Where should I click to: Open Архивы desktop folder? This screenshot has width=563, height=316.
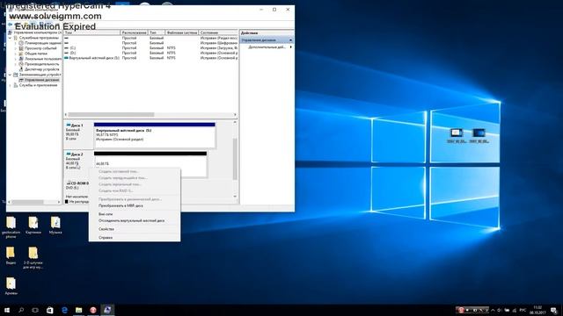click(x=11, y=286)
